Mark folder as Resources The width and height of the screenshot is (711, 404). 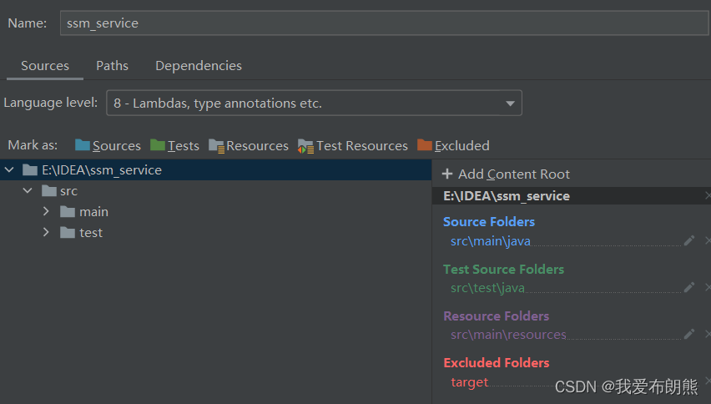point(249,145)
